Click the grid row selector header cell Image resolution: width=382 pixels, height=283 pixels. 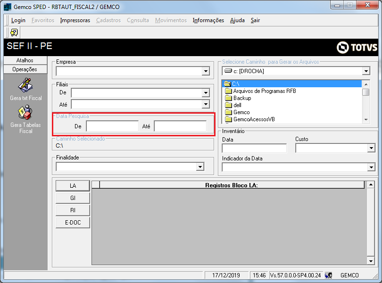pos(96,185)
